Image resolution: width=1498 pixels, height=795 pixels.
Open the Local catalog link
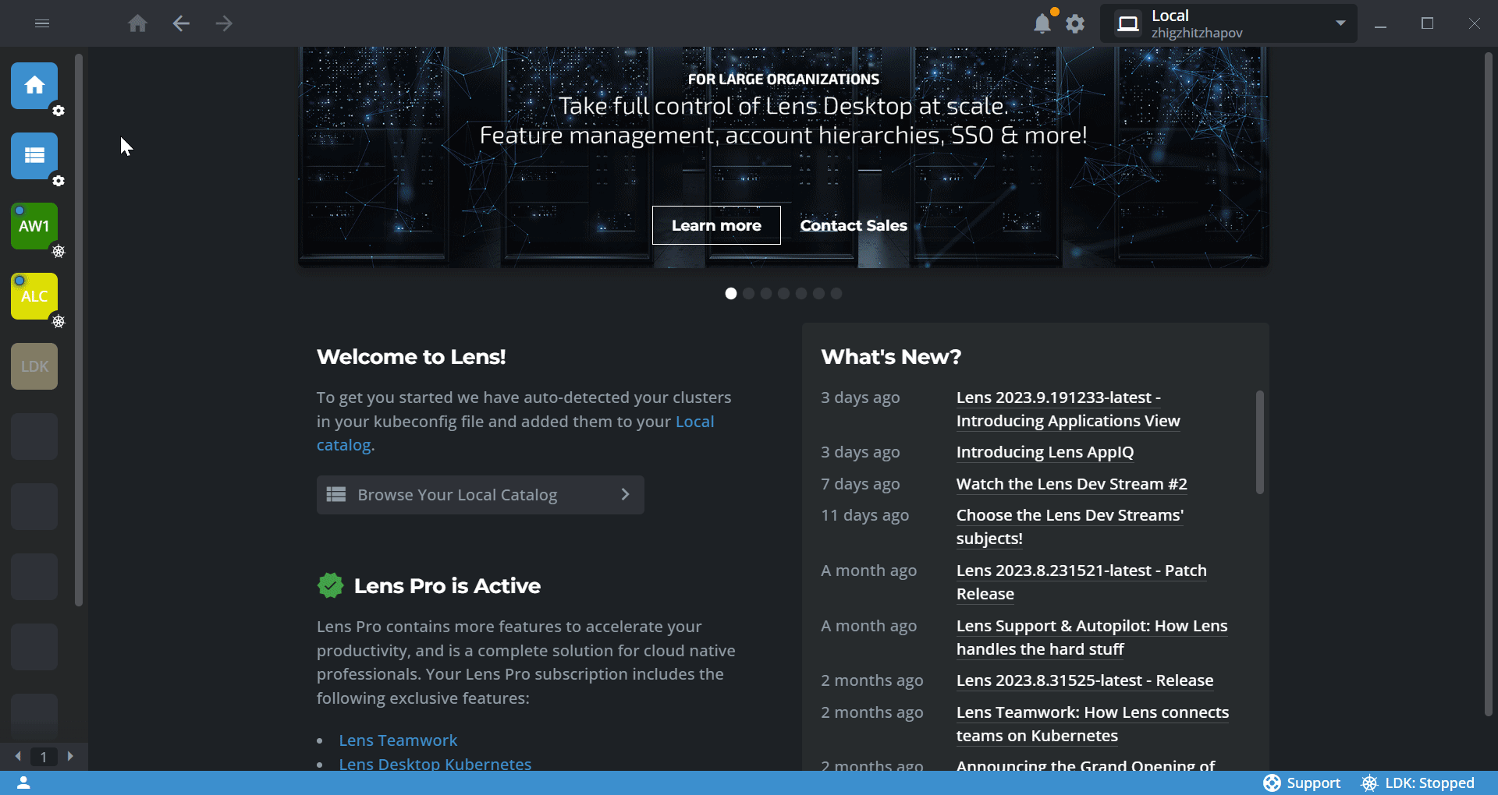[x=516, y=433]
